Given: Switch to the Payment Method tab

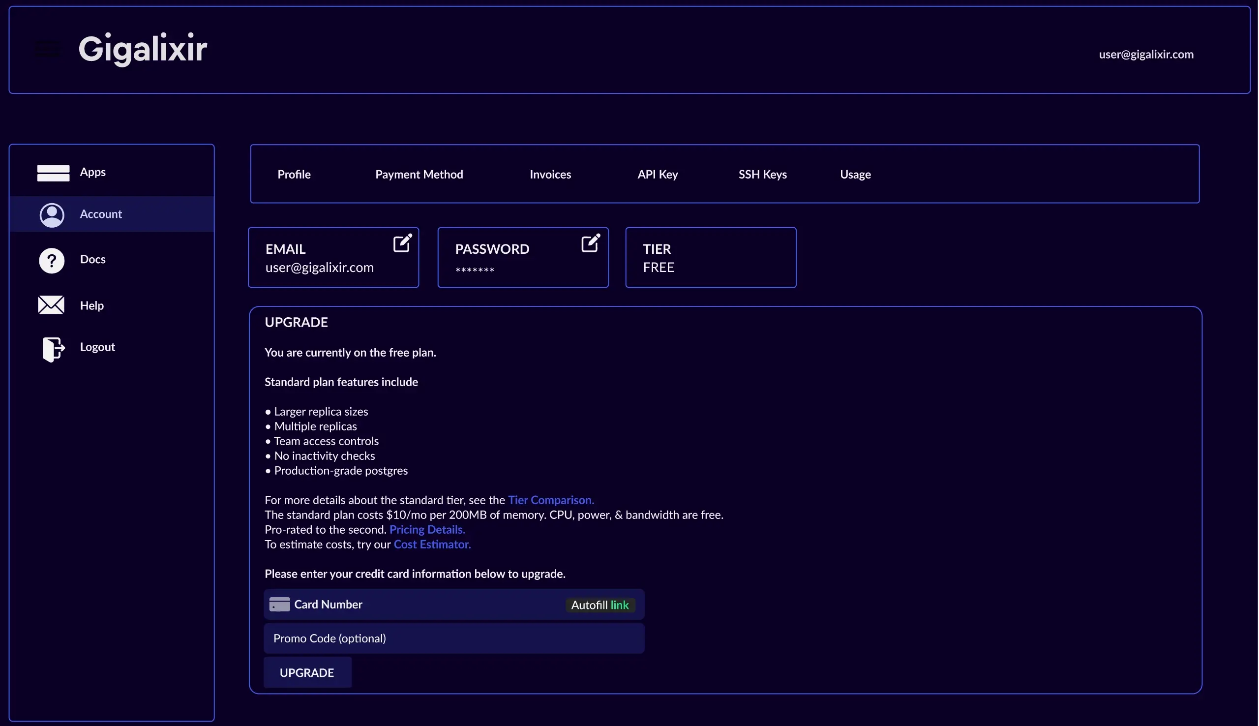Looking at the screenshot, I should point(419,174).
